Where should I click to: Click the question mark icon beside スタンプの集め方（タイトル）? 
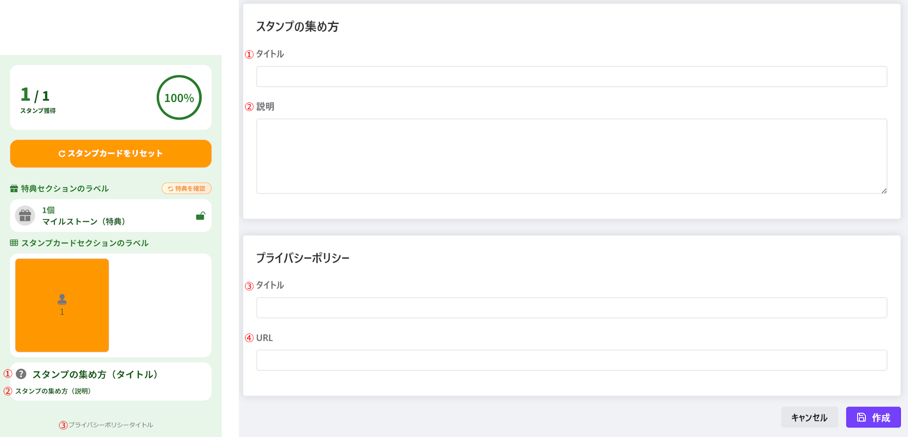click(x=21, y=374)
